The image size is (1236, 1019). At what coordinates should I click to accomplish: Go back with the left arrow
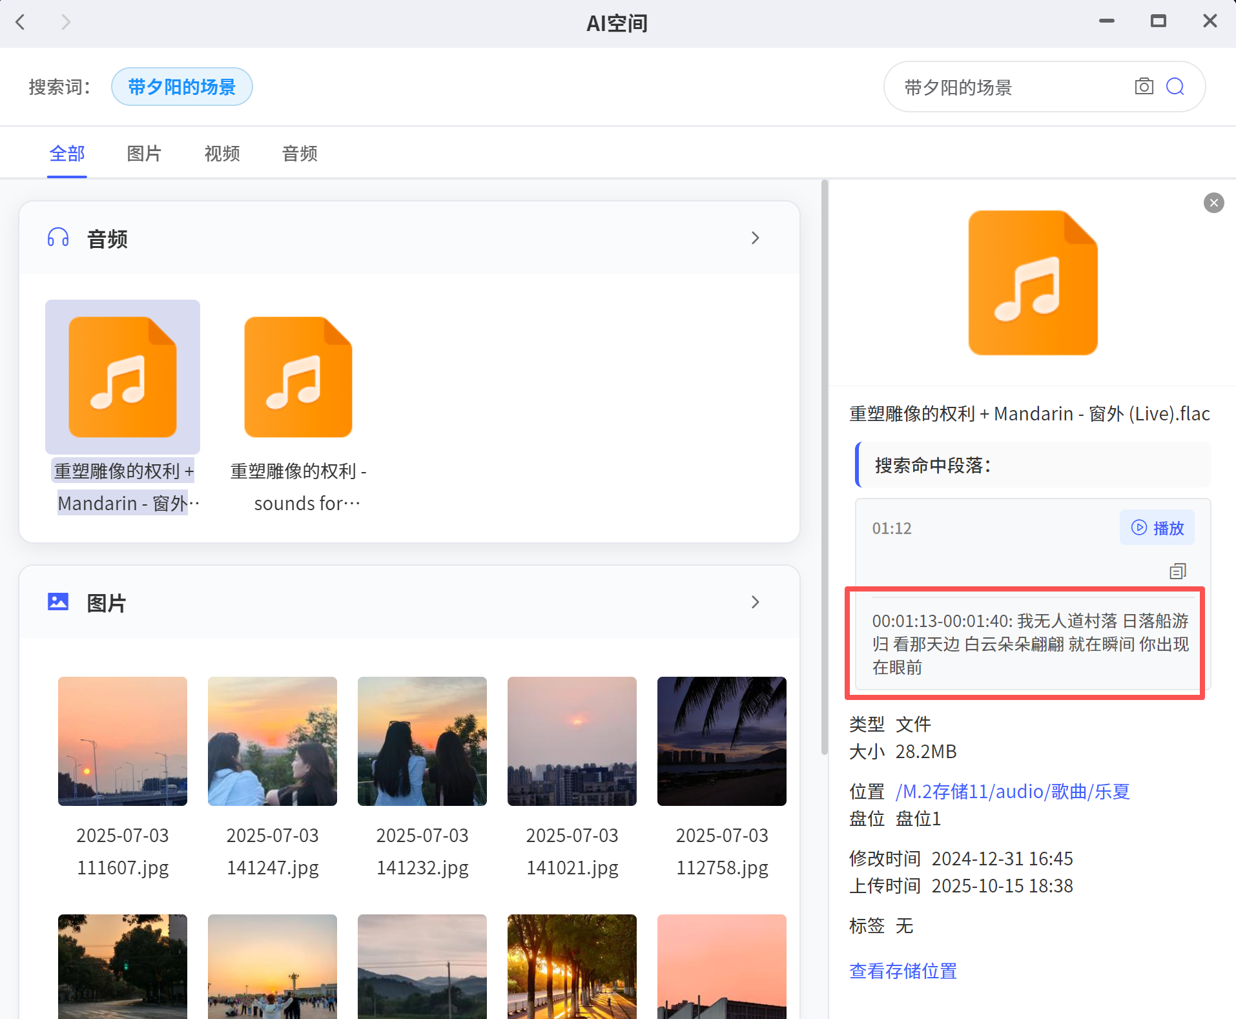[21, 23]
